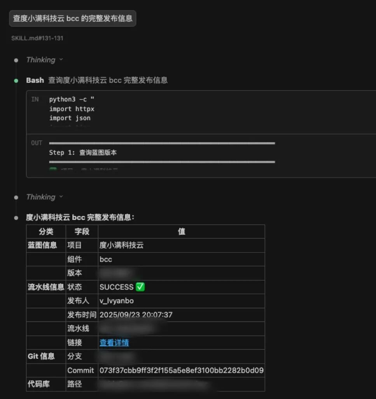Click the v_lvyanbo value cell

tap(181, 301)
